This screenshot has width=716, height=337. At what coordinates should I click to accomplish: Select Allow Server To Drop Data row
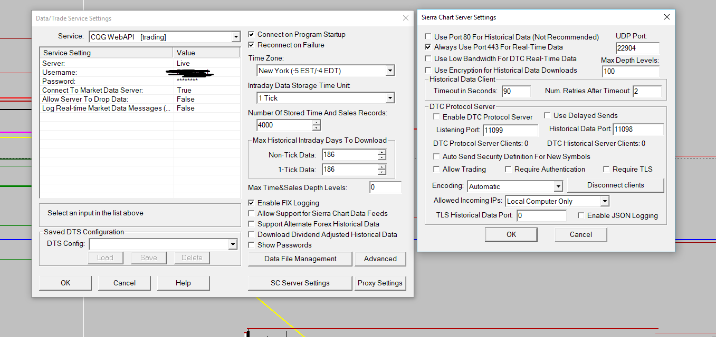click(x=140, y=99)
